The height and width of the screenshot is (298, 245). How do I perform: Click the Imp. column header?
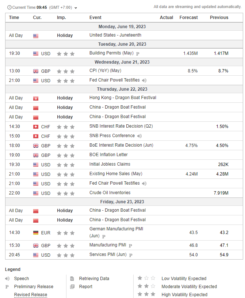pos(61,18)
